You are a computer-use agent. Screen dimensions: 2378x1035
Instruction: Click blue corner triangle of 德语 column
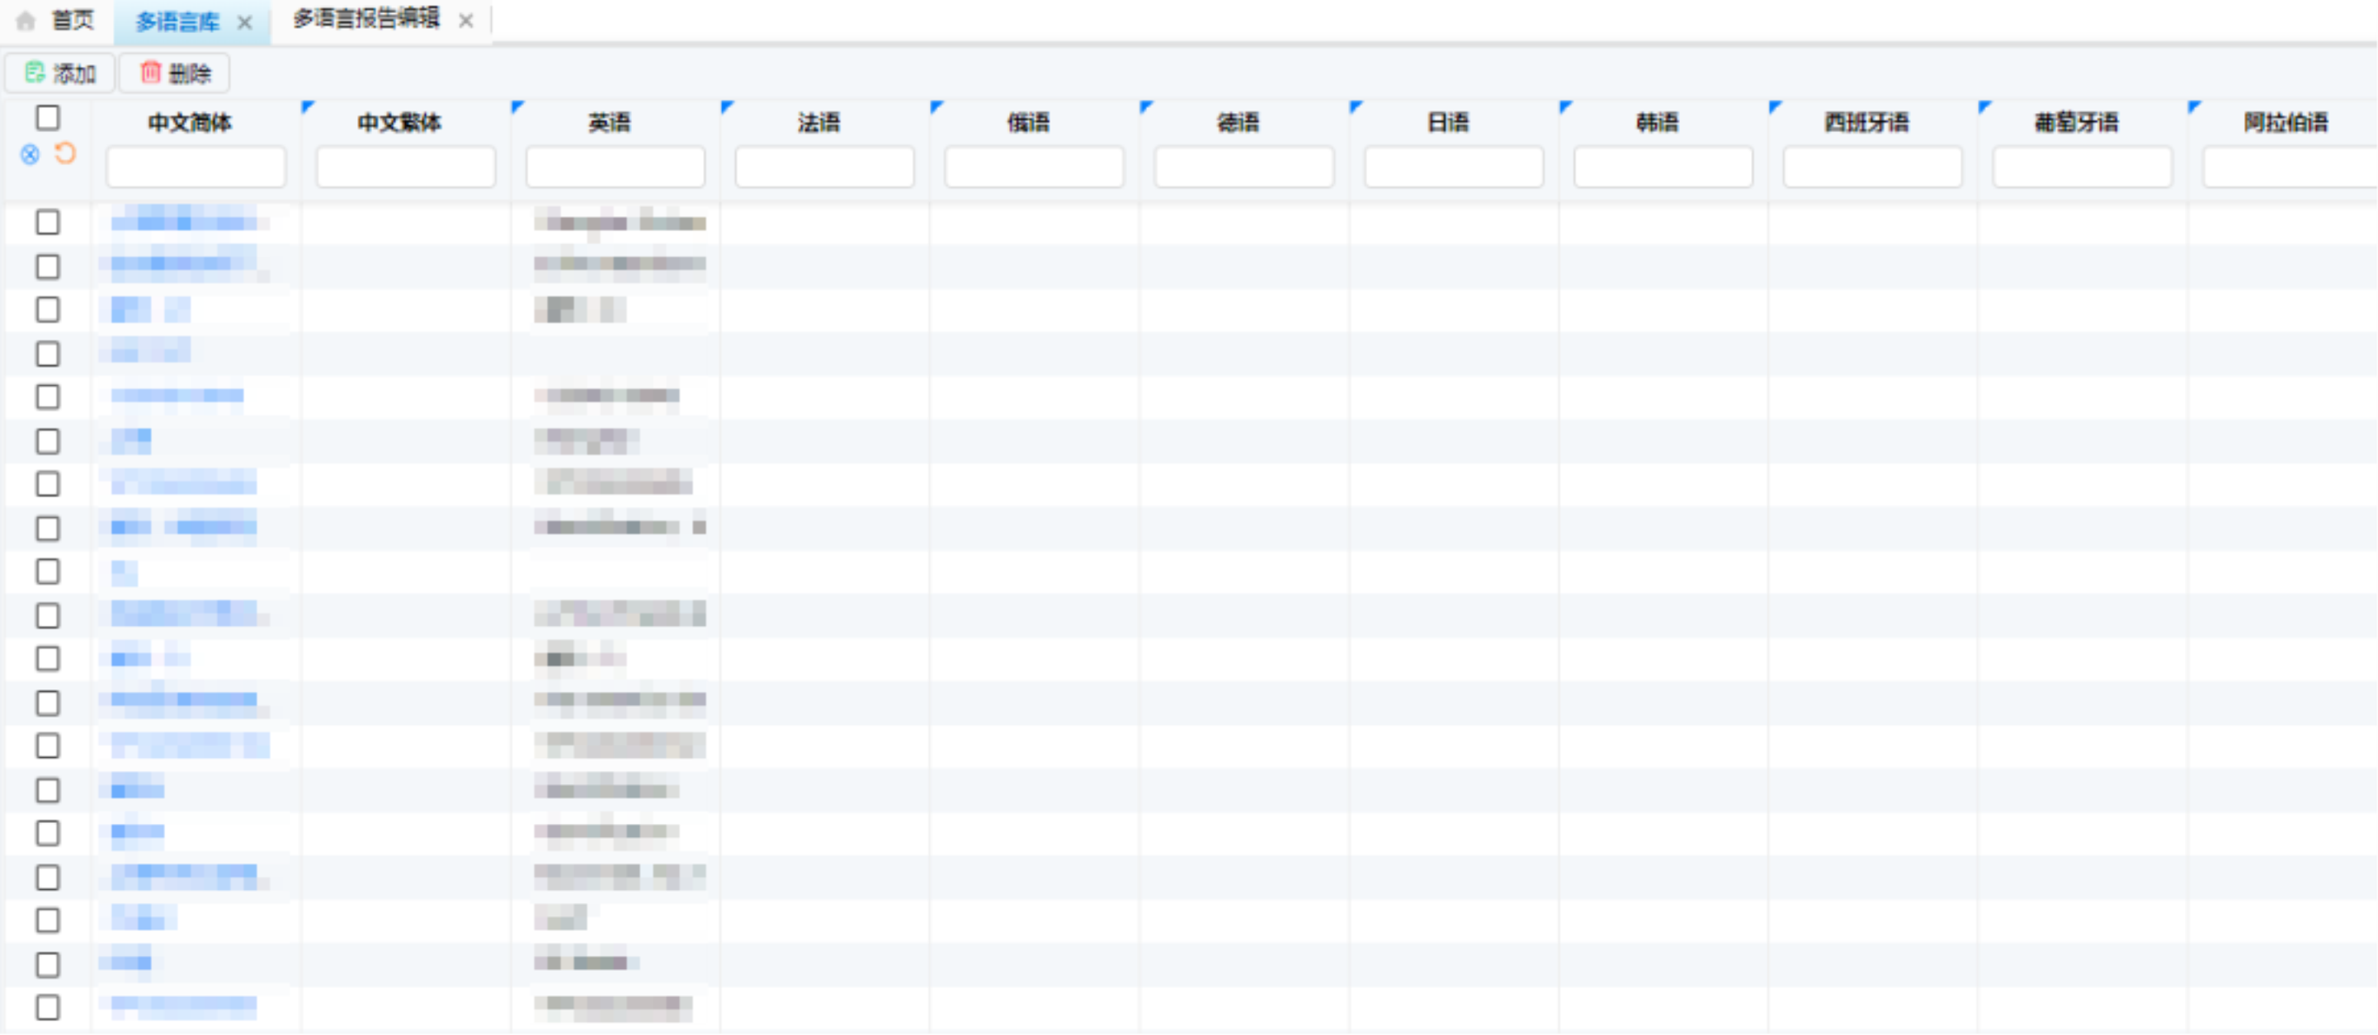[1145, 107]
